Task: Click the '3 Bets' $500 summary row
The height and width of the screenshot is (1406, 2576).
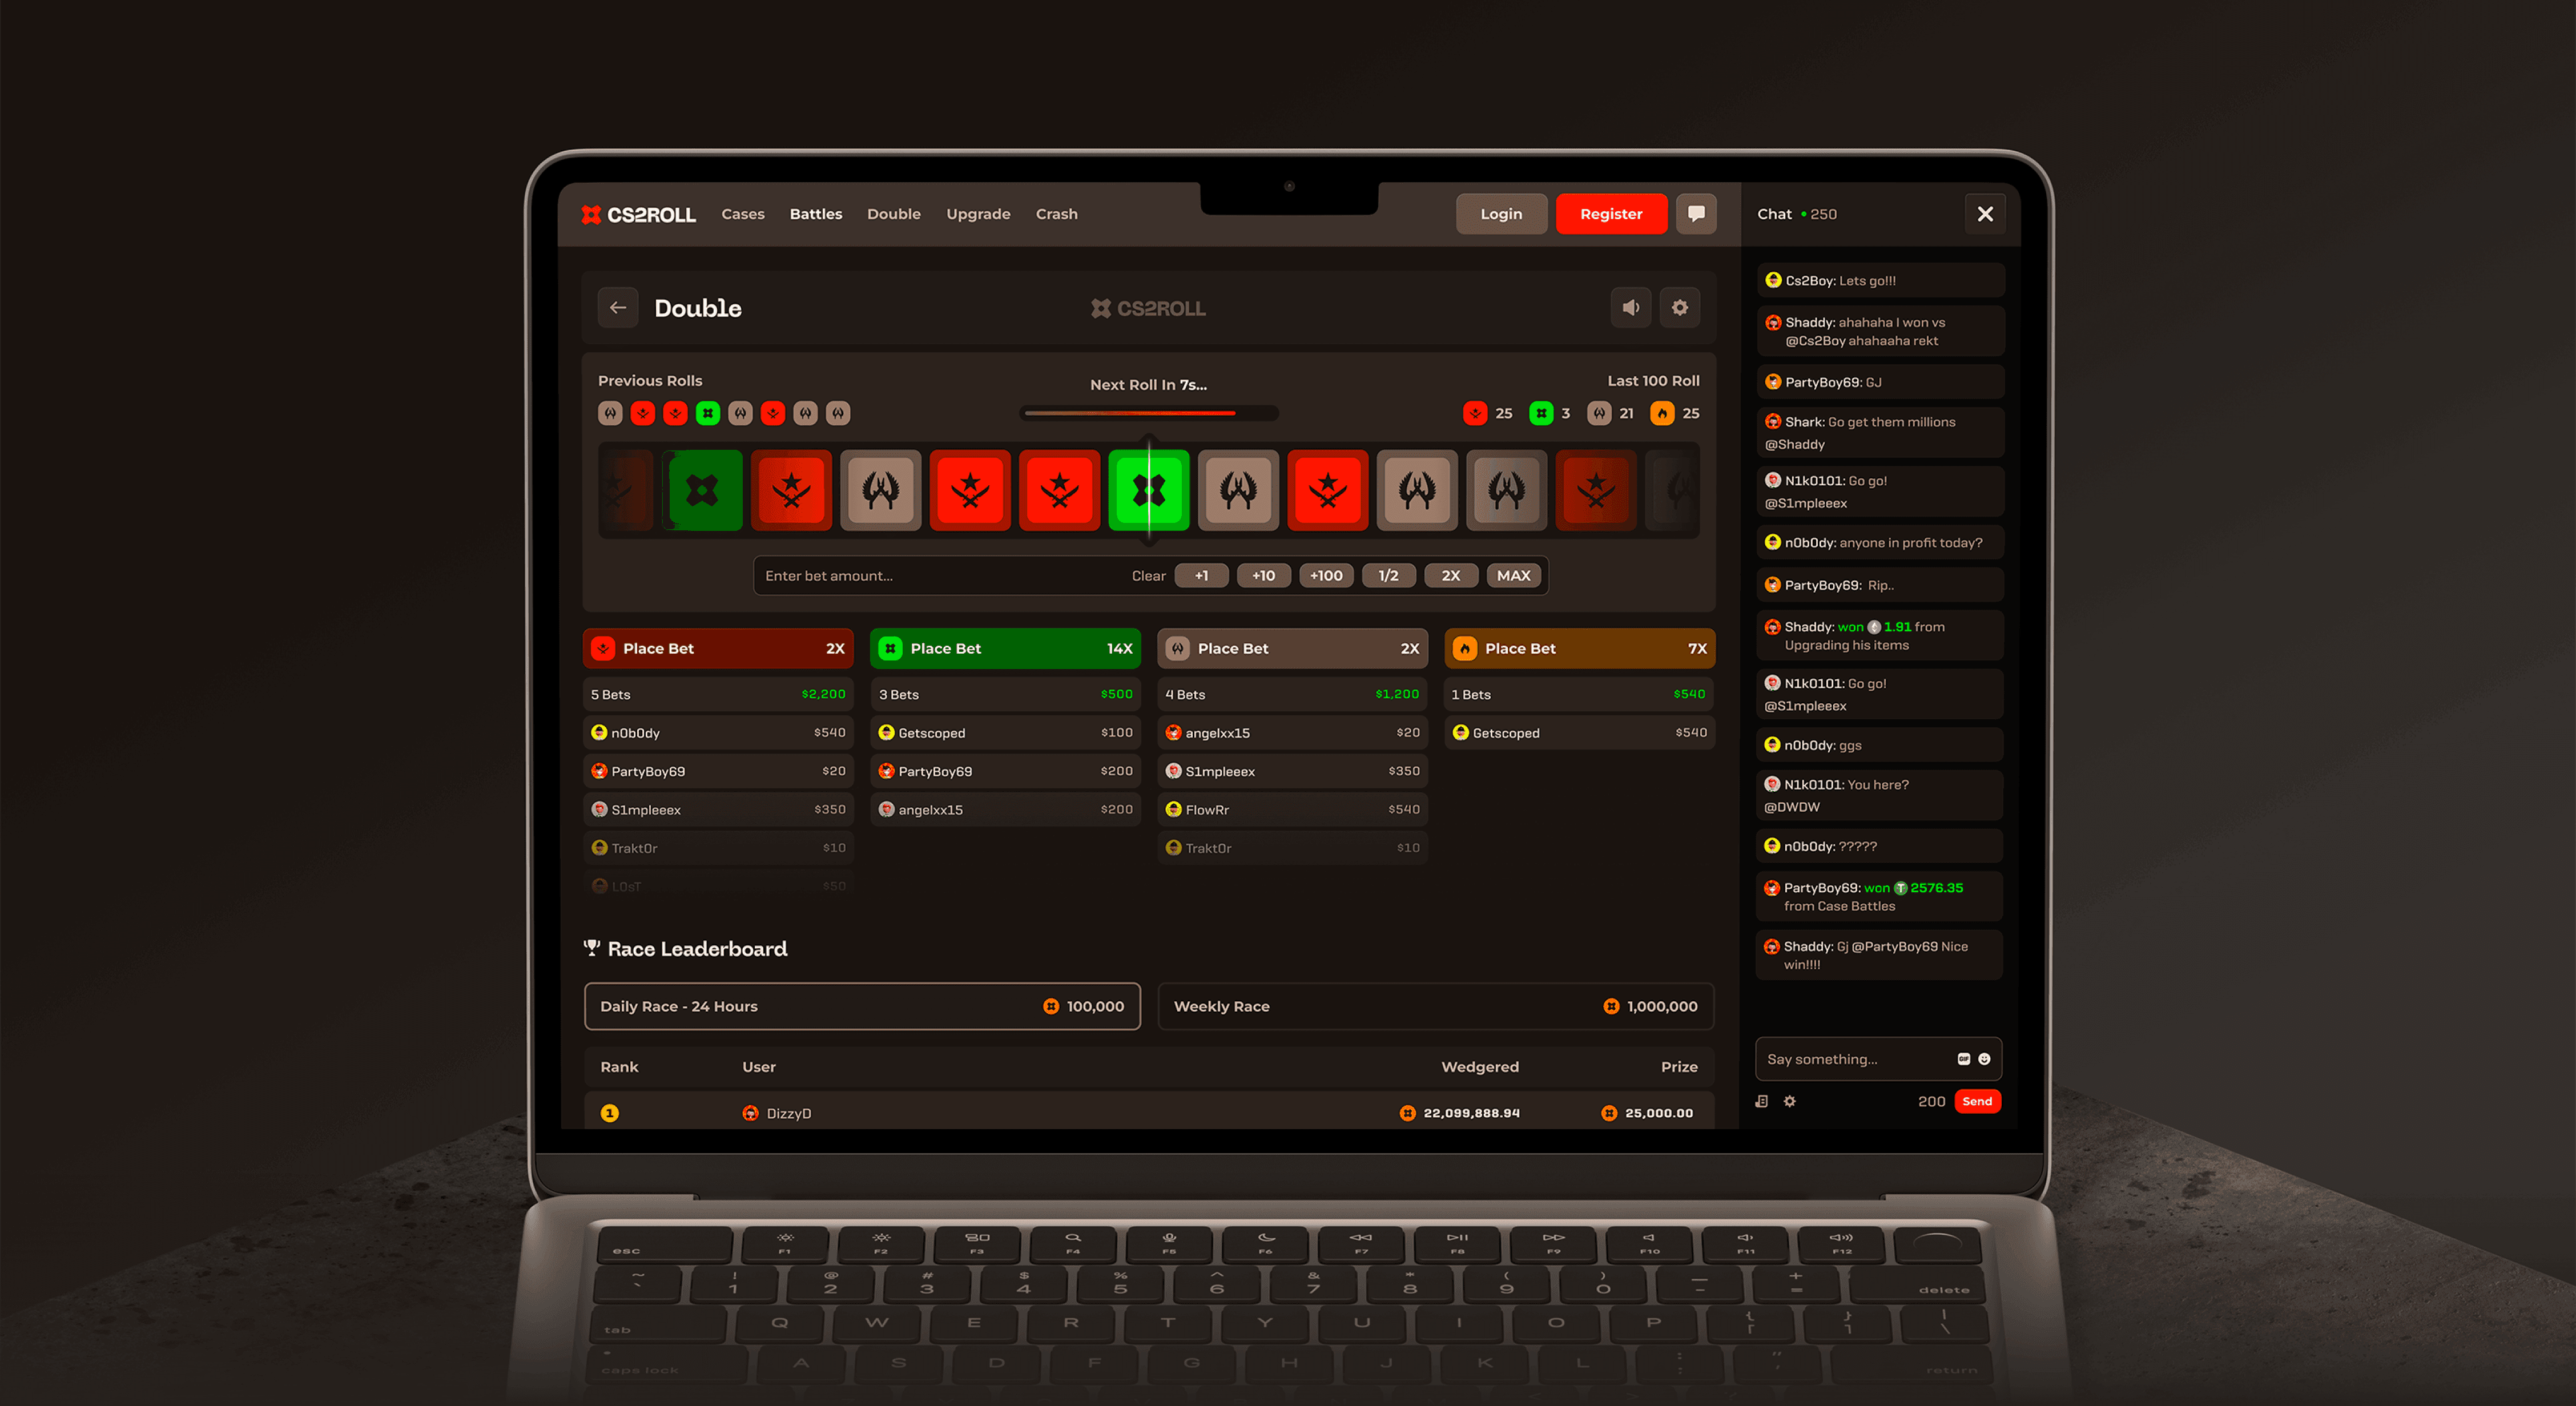Action: (1006, 694)
